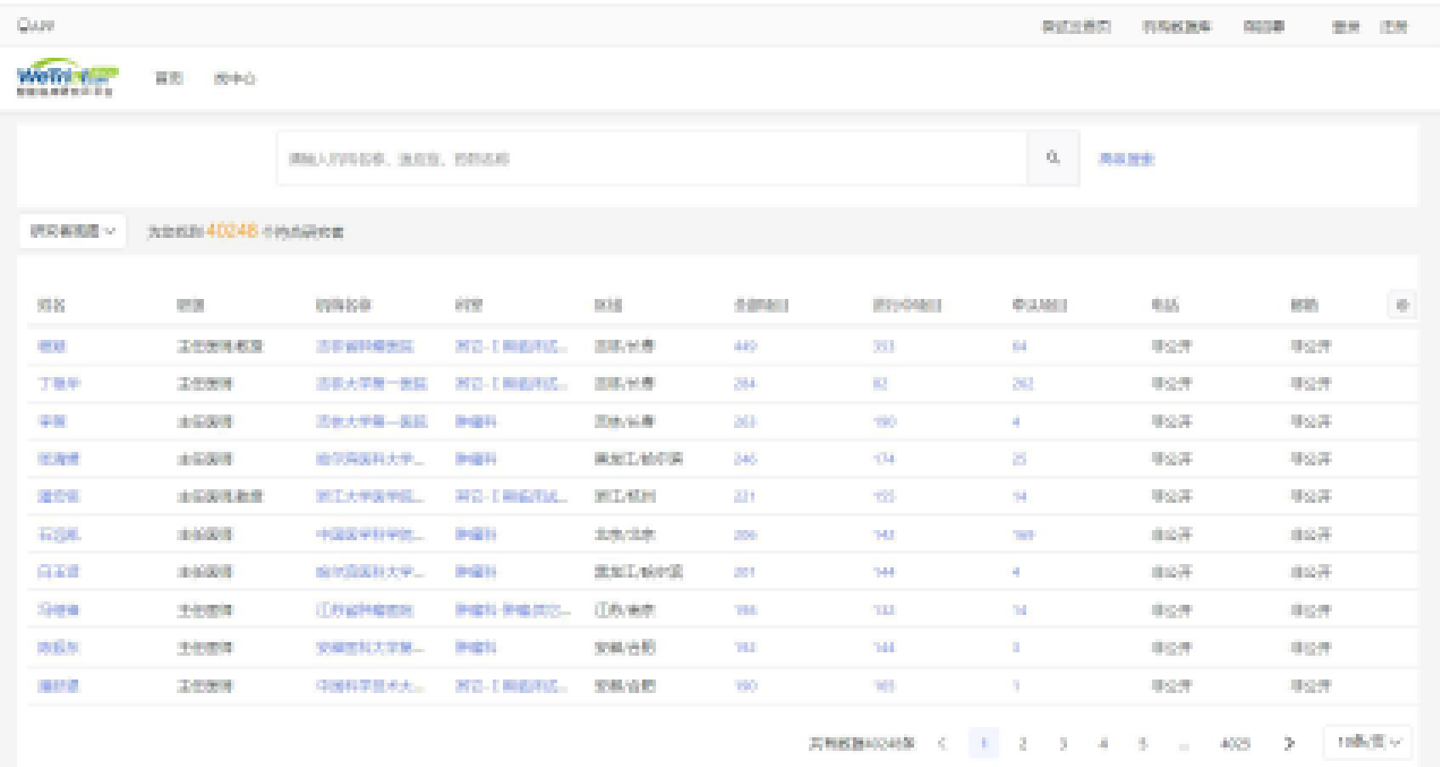Open the 高级搜索 advanced search link
Screen dimensions: 1440x767
click(x=1127, y=158)
